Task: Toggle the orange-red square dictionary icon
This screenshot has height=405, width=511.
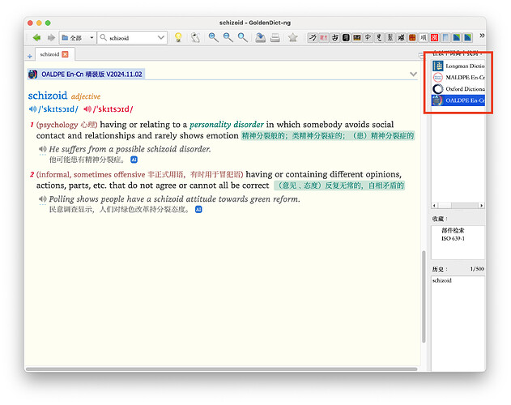Action: pyautogui.click(x=412, y=37)
